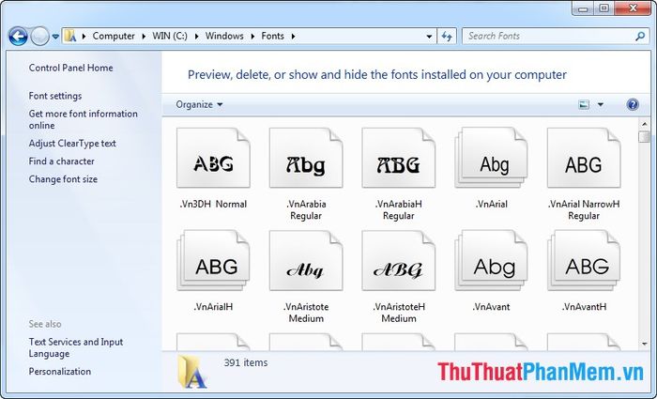The height and width of the screenshot is (399, 657).
Task: Open the view options dropdown arrow
Action: point(601,105)
